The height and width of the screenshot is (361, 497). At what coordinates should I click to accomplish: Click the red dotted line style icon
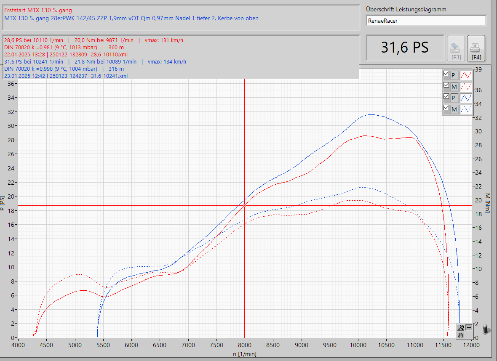pos(466,87)
